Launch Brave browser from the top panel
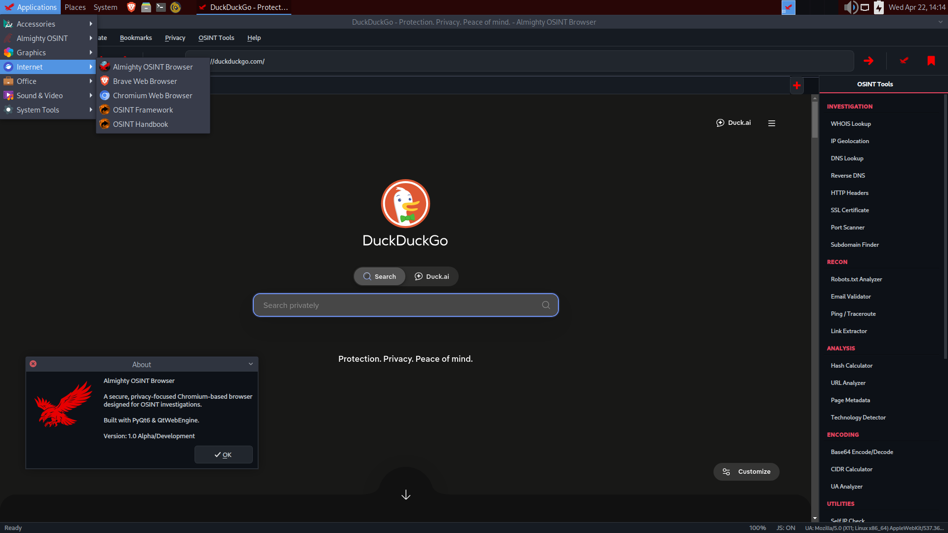This screenshot has width=948, height=533. click(131, 7)
